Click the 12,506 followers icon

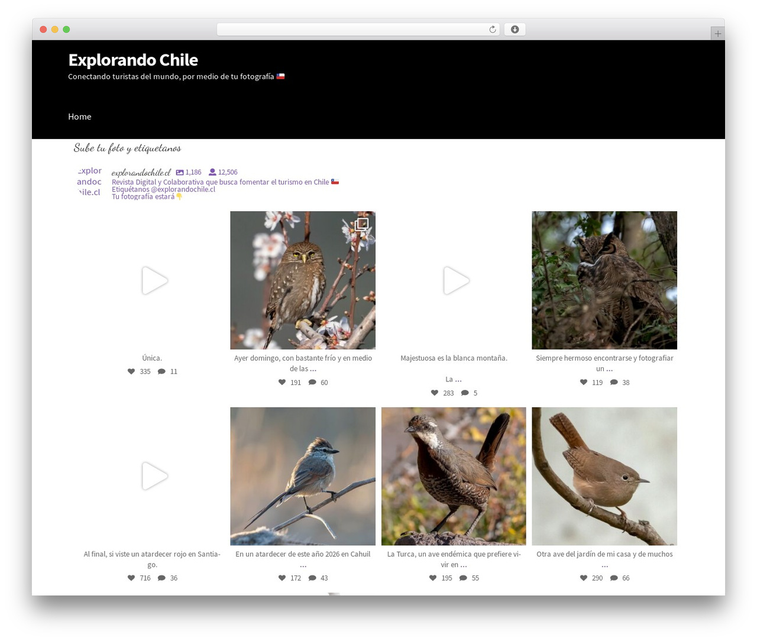(212, 173)
